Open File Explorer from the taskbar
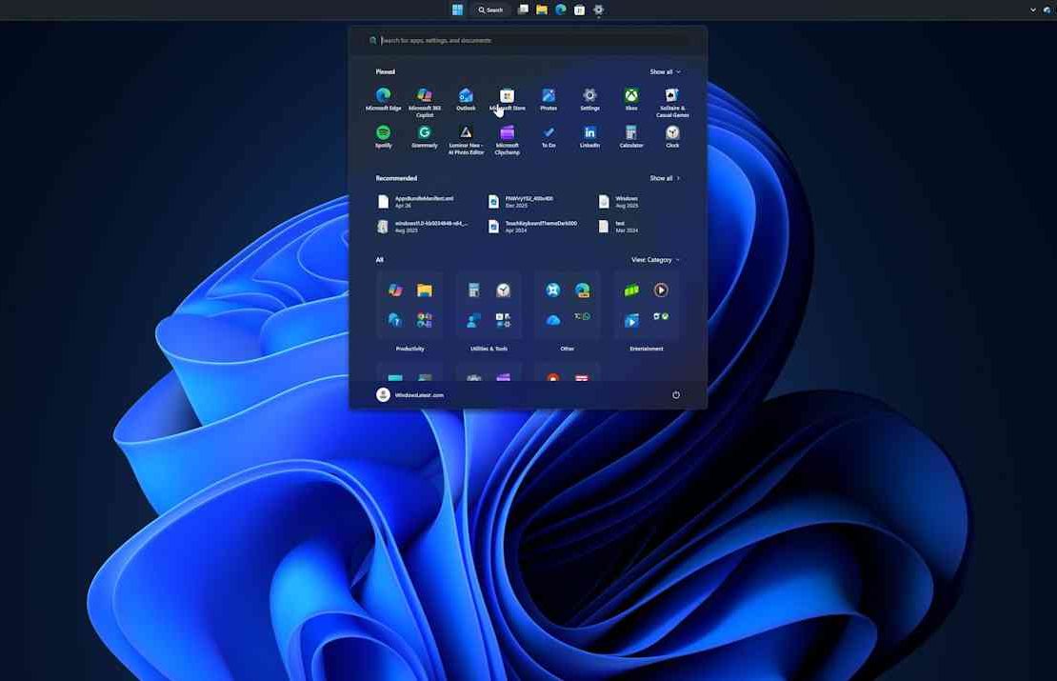 tap(541, 10)
